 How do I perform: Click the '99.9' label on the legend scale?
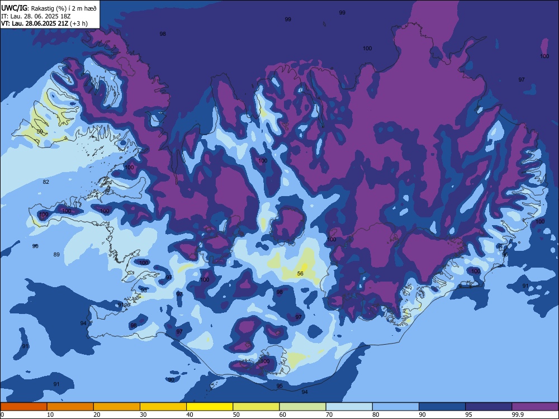point(518,415)
